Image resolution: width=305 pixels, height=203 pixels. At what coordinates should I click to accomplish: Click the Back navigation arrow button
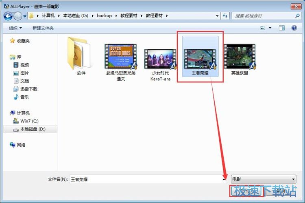[x=8, y=16]
